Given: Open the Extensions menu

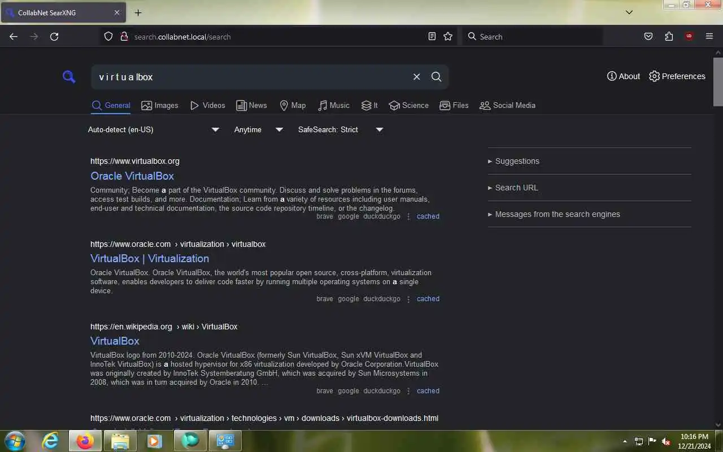Looking at the screenshot, I should coord(669,37).
